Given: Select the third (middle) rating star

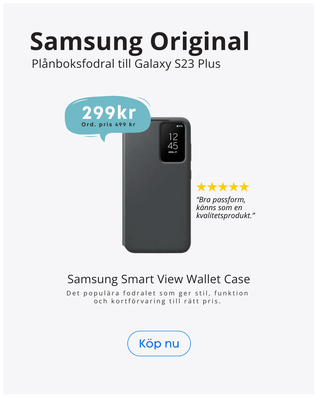Looking at the screenshot, I should click(x=223, y=187).
